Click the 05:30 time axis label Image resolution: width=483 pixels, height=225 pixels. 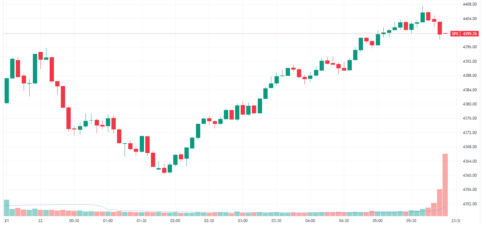411,221
